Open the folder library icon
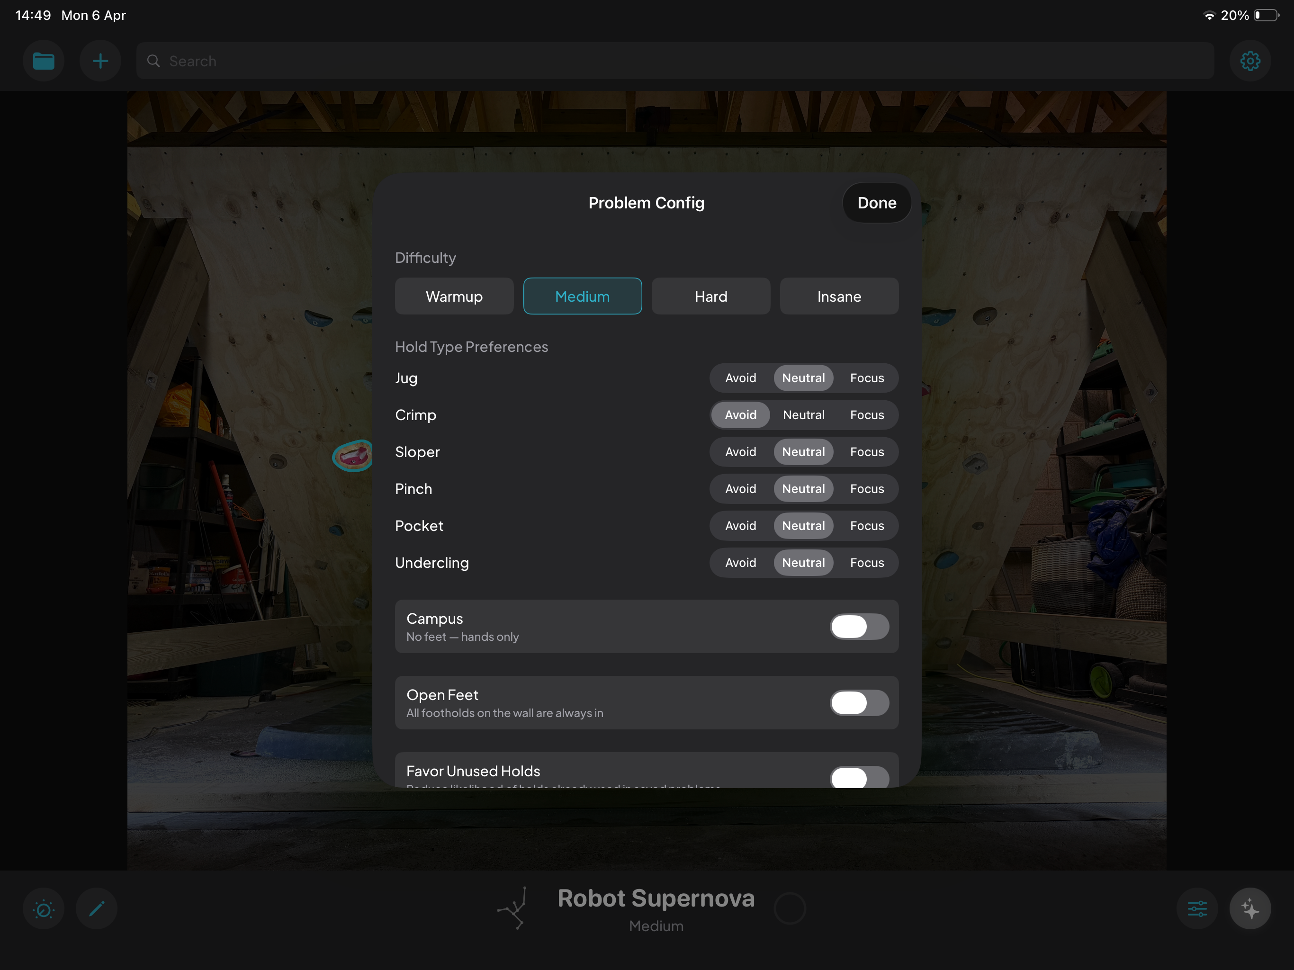The width and height of the screenshot is (1294, 970). pyautogui.click(x=43, y=61)
